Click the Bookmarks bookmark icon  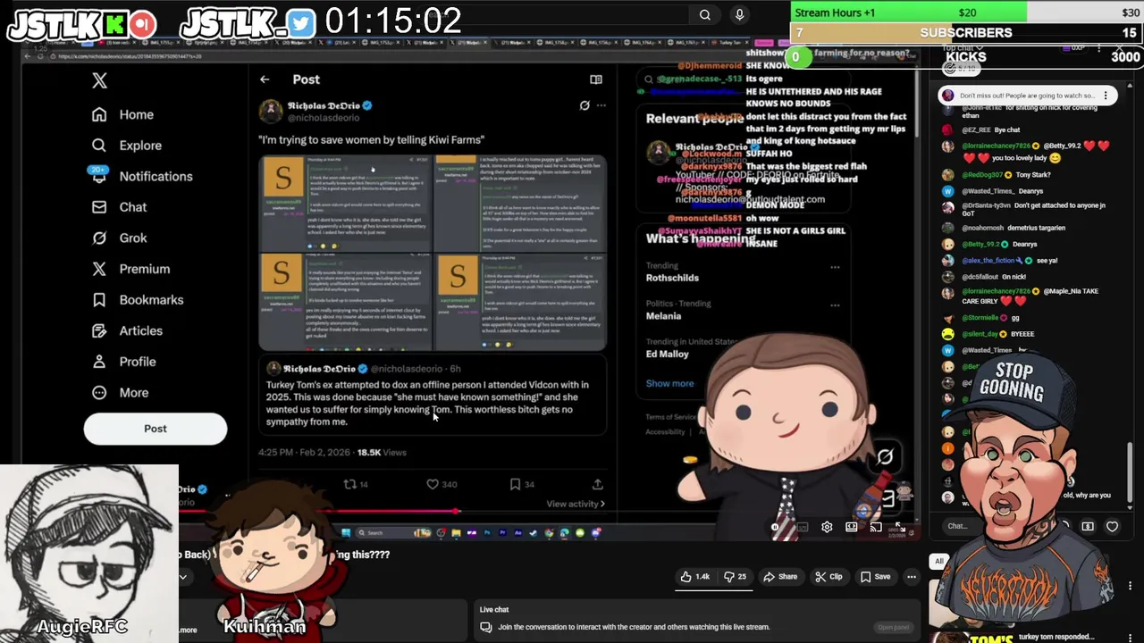click(x=99, y=300)
